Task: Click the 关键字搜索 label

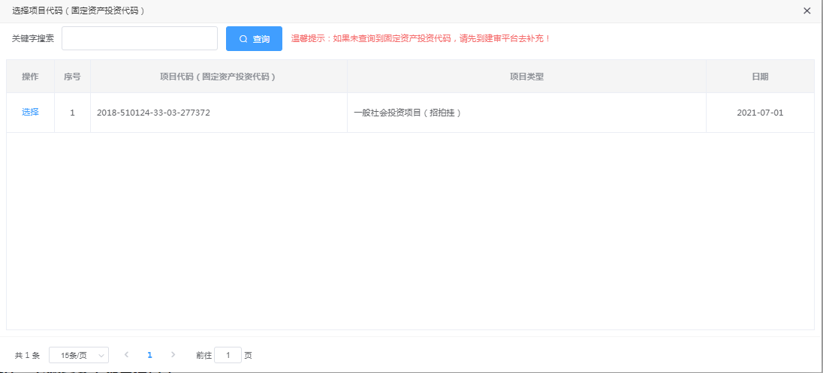Action: (33, 38)
